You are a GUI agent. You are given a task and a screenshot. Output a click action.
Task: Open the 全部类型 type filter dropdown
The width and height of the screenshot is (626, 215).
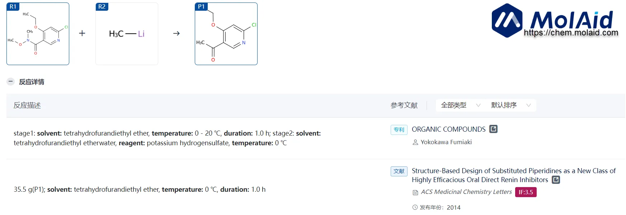(x=461, y=105)
